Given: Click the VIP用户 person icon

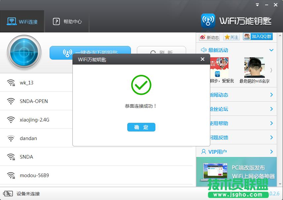Looking at the screenshot, I should point(204,152).
